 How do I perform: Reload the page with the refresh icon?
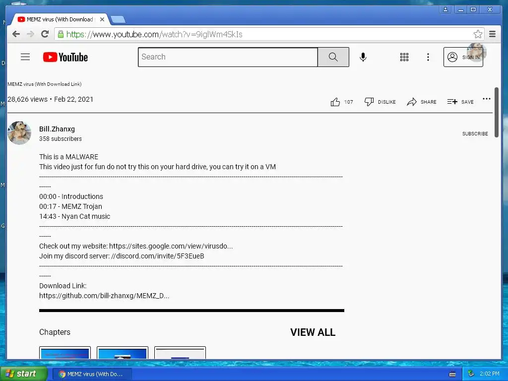click(45, 34)
